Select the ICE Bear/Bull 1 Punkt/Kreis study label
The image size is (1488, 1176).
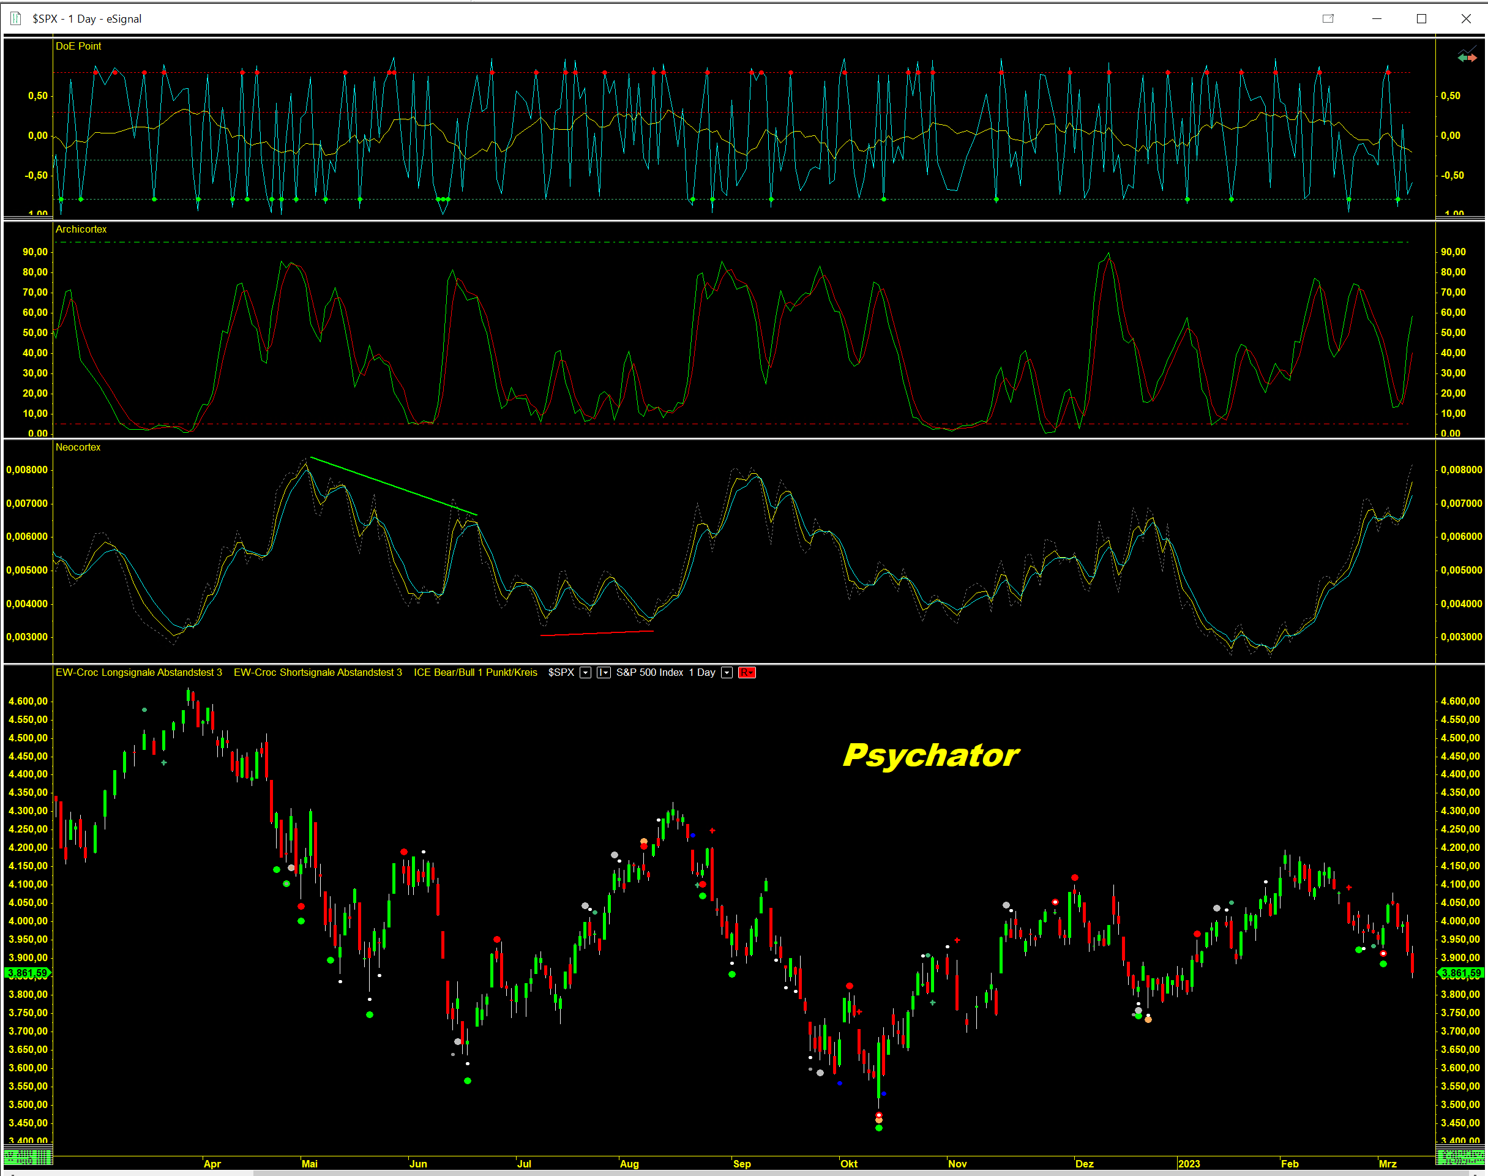click(x=475, y=673)
